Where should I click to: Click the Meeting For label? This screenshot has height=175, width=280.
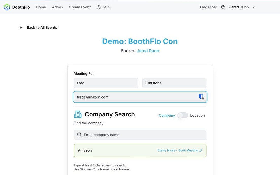tap(84, 74)
